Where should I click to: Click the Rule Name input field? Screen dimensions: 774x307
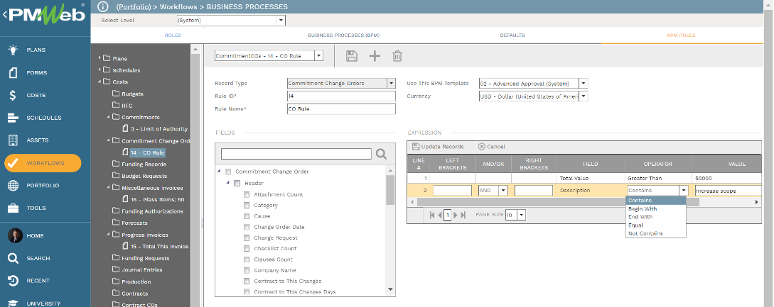coord(341,109)
